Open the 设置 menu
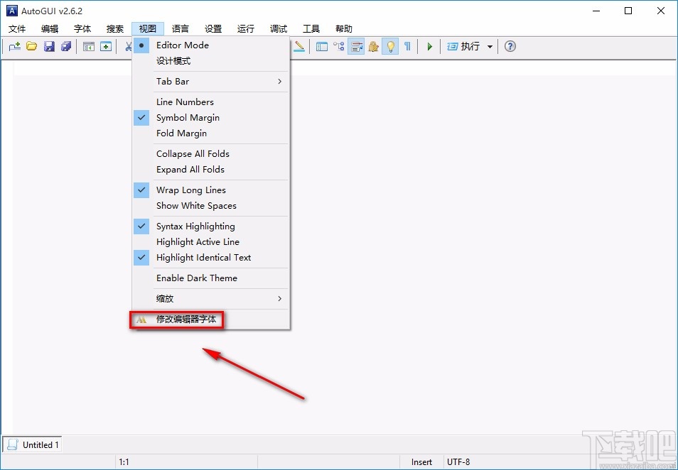 [213, 29]
